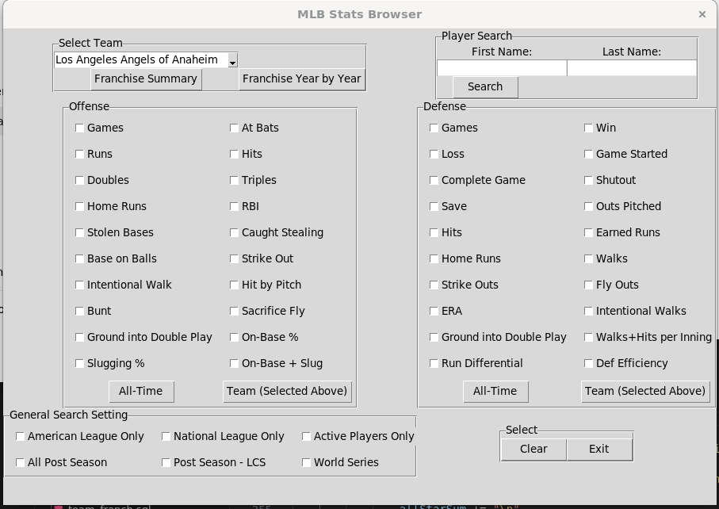Click the Clear button
Viewport: 719px width, 509px height.
click(x=534, y=450)
